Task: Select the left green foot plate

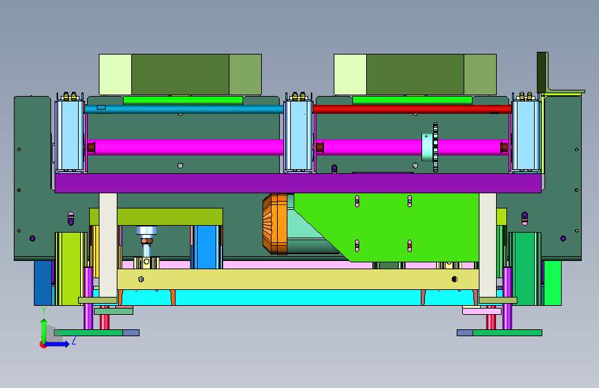Action: [88, 333]
